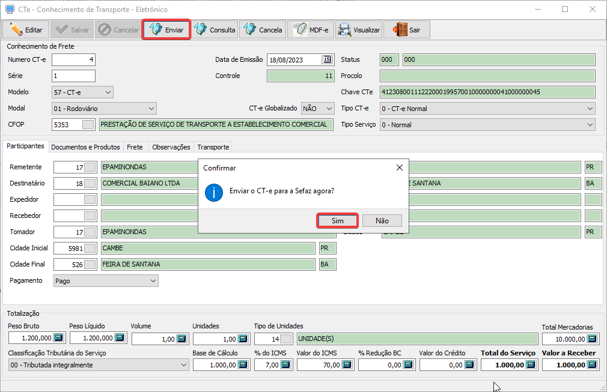Open calculator icon for Unidades
This screenshot has height=392, width=607.
[x=243, y=339]
